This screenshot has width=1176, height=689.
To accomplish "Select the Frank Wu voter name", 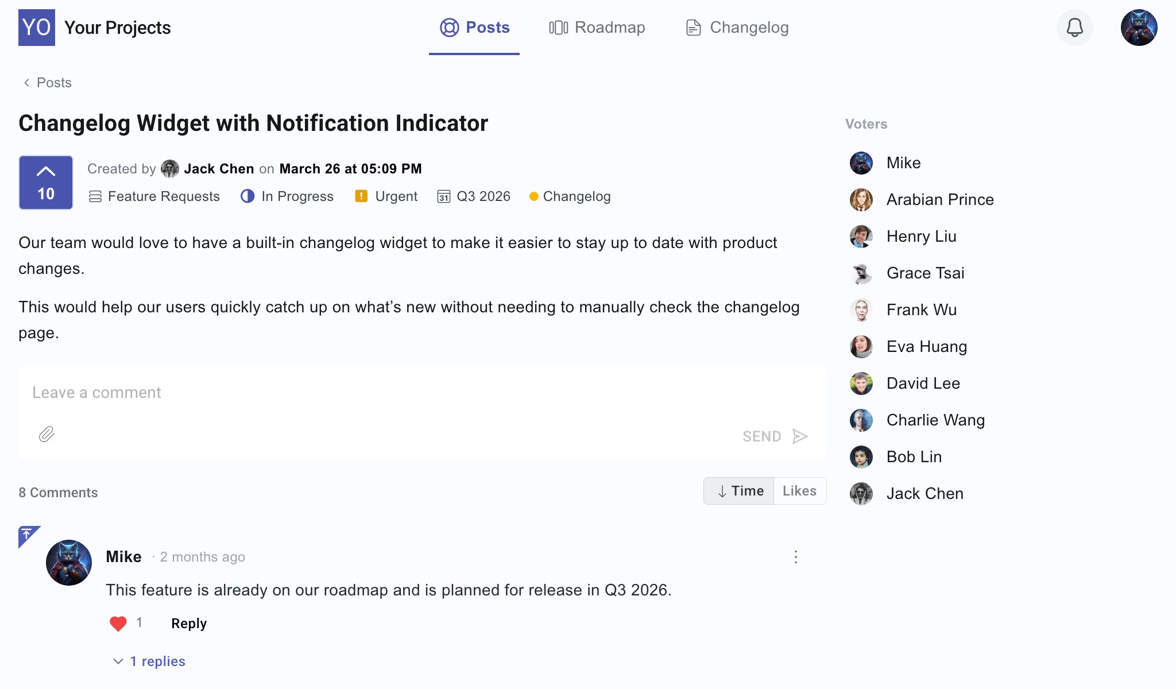I will (922, 310).
